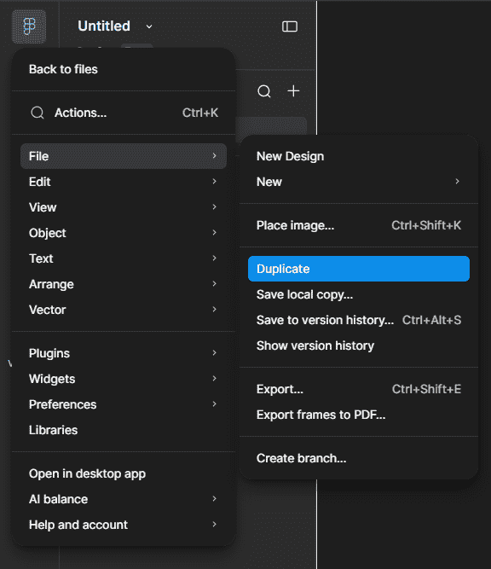491x569 pixels.
Task: Expand the Arrange submenu
Action: coord(124,284)
